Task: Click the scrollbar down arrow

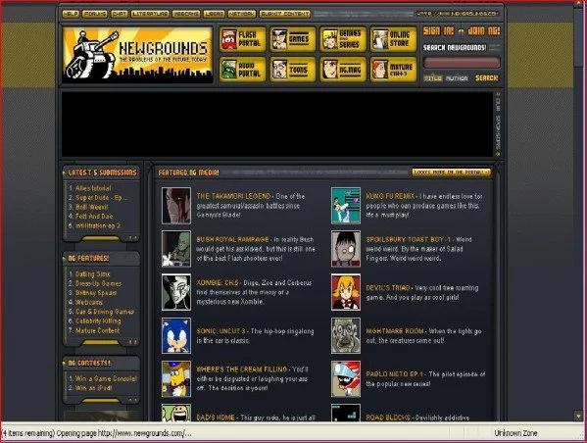Action: (x=579, y=416)
